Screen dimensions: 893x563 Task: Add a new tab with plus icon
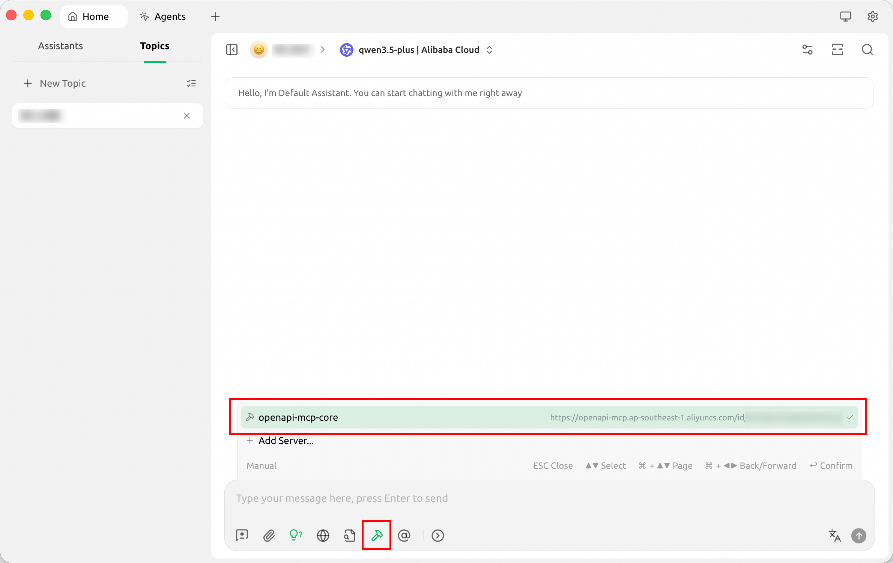tap(215, 17)
